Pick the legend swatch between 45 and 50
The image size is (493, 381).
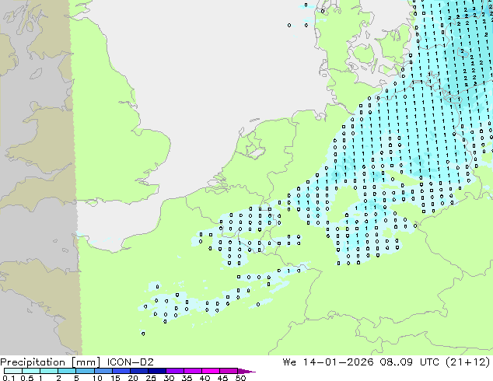pyautogui.click(x=229, y=371)
